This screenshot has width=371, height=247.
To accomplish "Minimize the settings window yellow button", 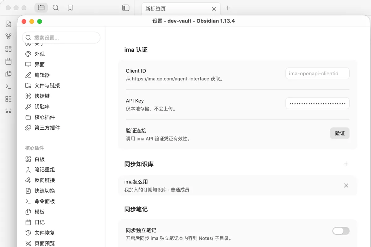I will click(x=32, y=21).
